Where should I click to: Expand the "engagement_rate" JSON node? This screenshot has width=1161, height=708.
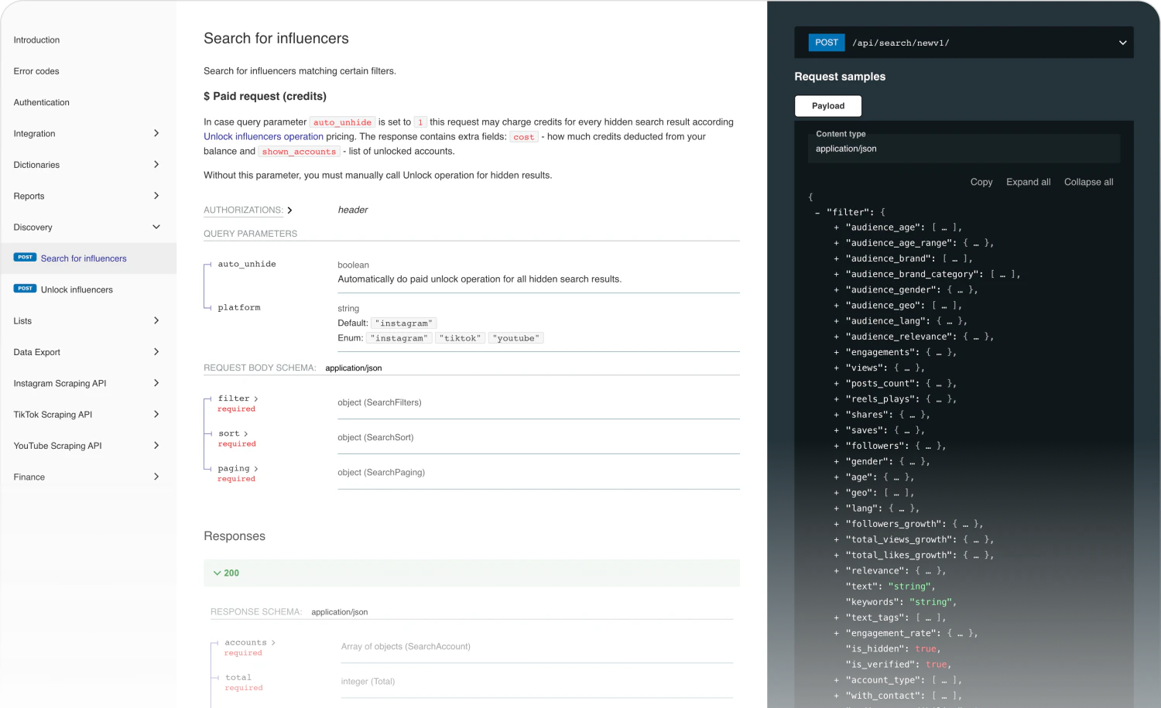click(x=837, y=634)
